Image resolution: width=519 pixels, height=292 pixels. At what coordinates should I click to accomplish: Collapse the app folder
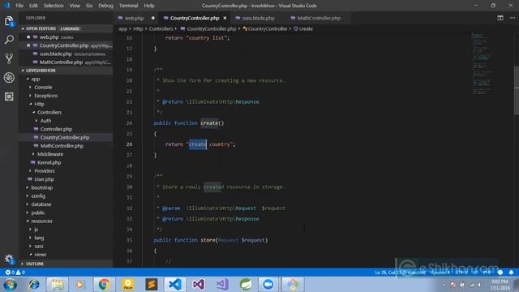click(36, 79)
